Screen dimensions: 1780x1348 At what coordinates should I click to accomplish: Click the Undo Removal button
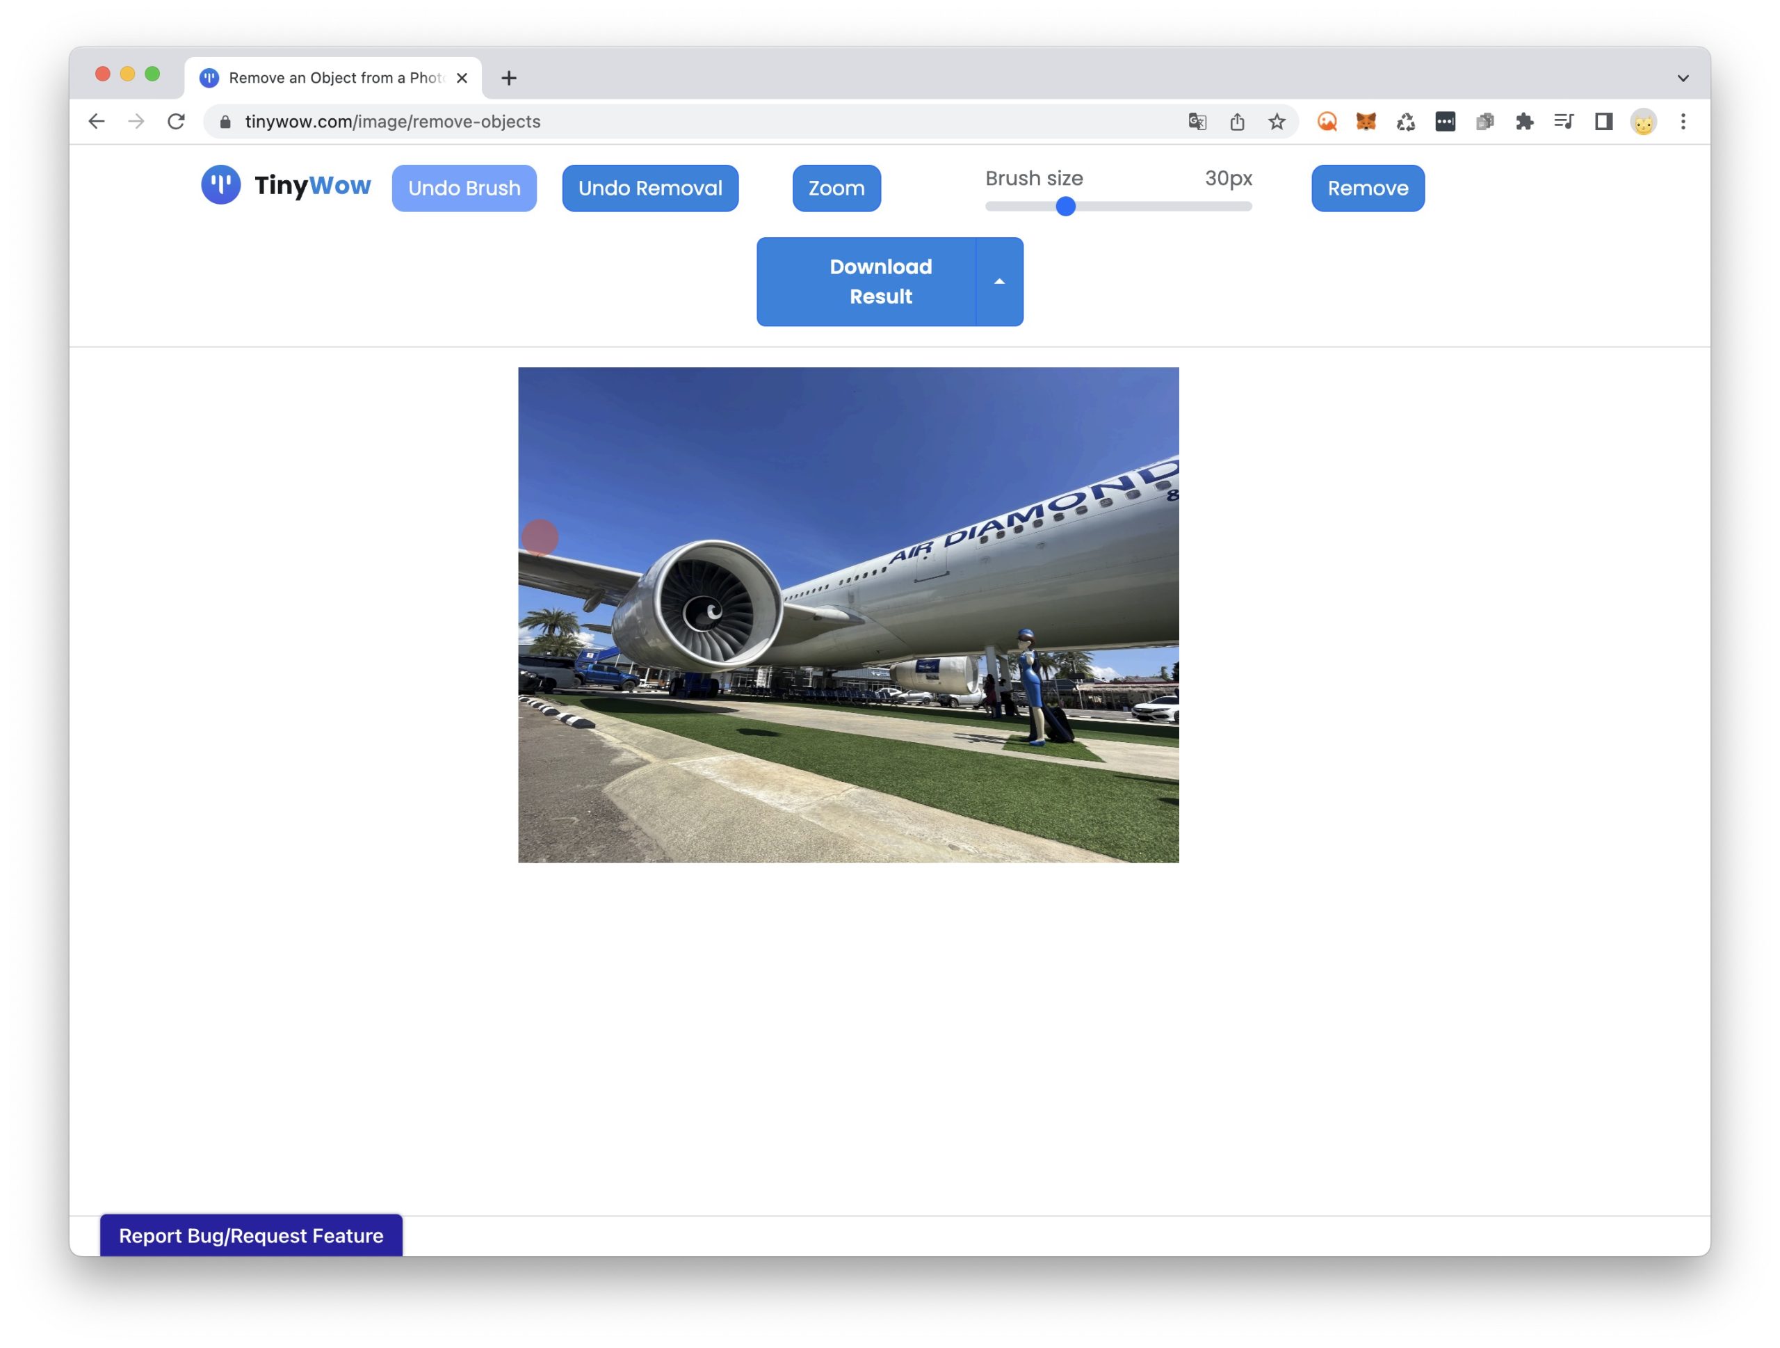[649, 188]
